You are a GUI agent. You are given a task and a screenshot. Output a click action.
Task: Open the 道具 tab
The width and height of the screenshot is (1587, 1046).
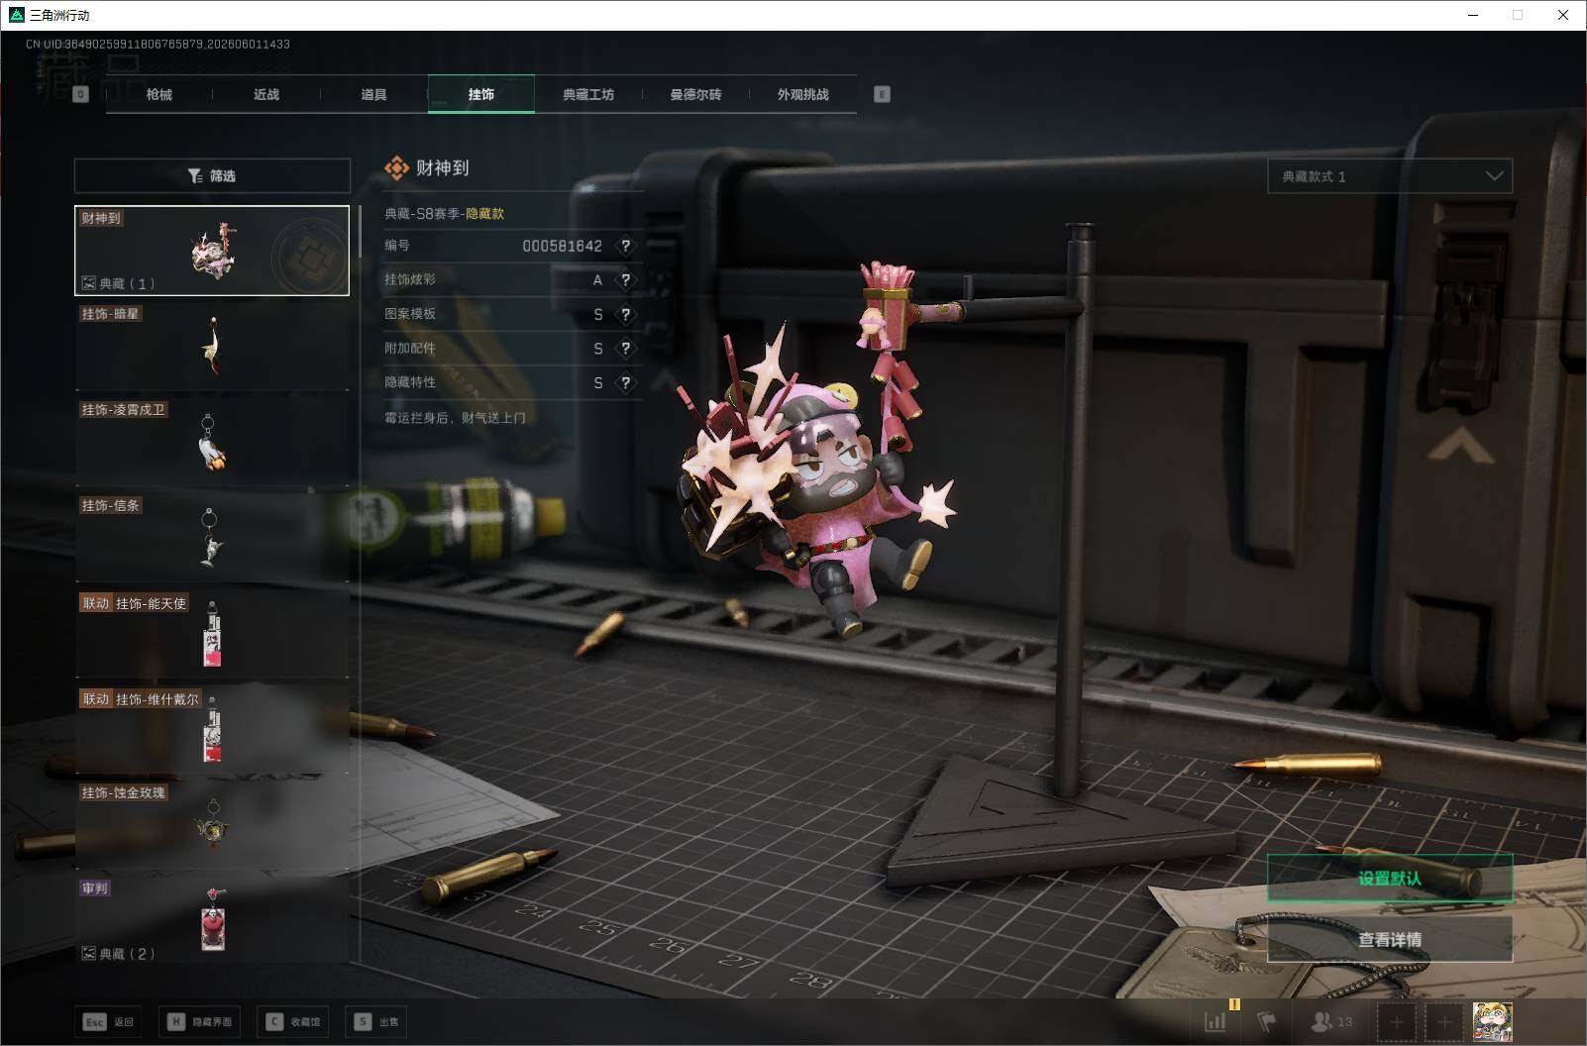[373, 94]
